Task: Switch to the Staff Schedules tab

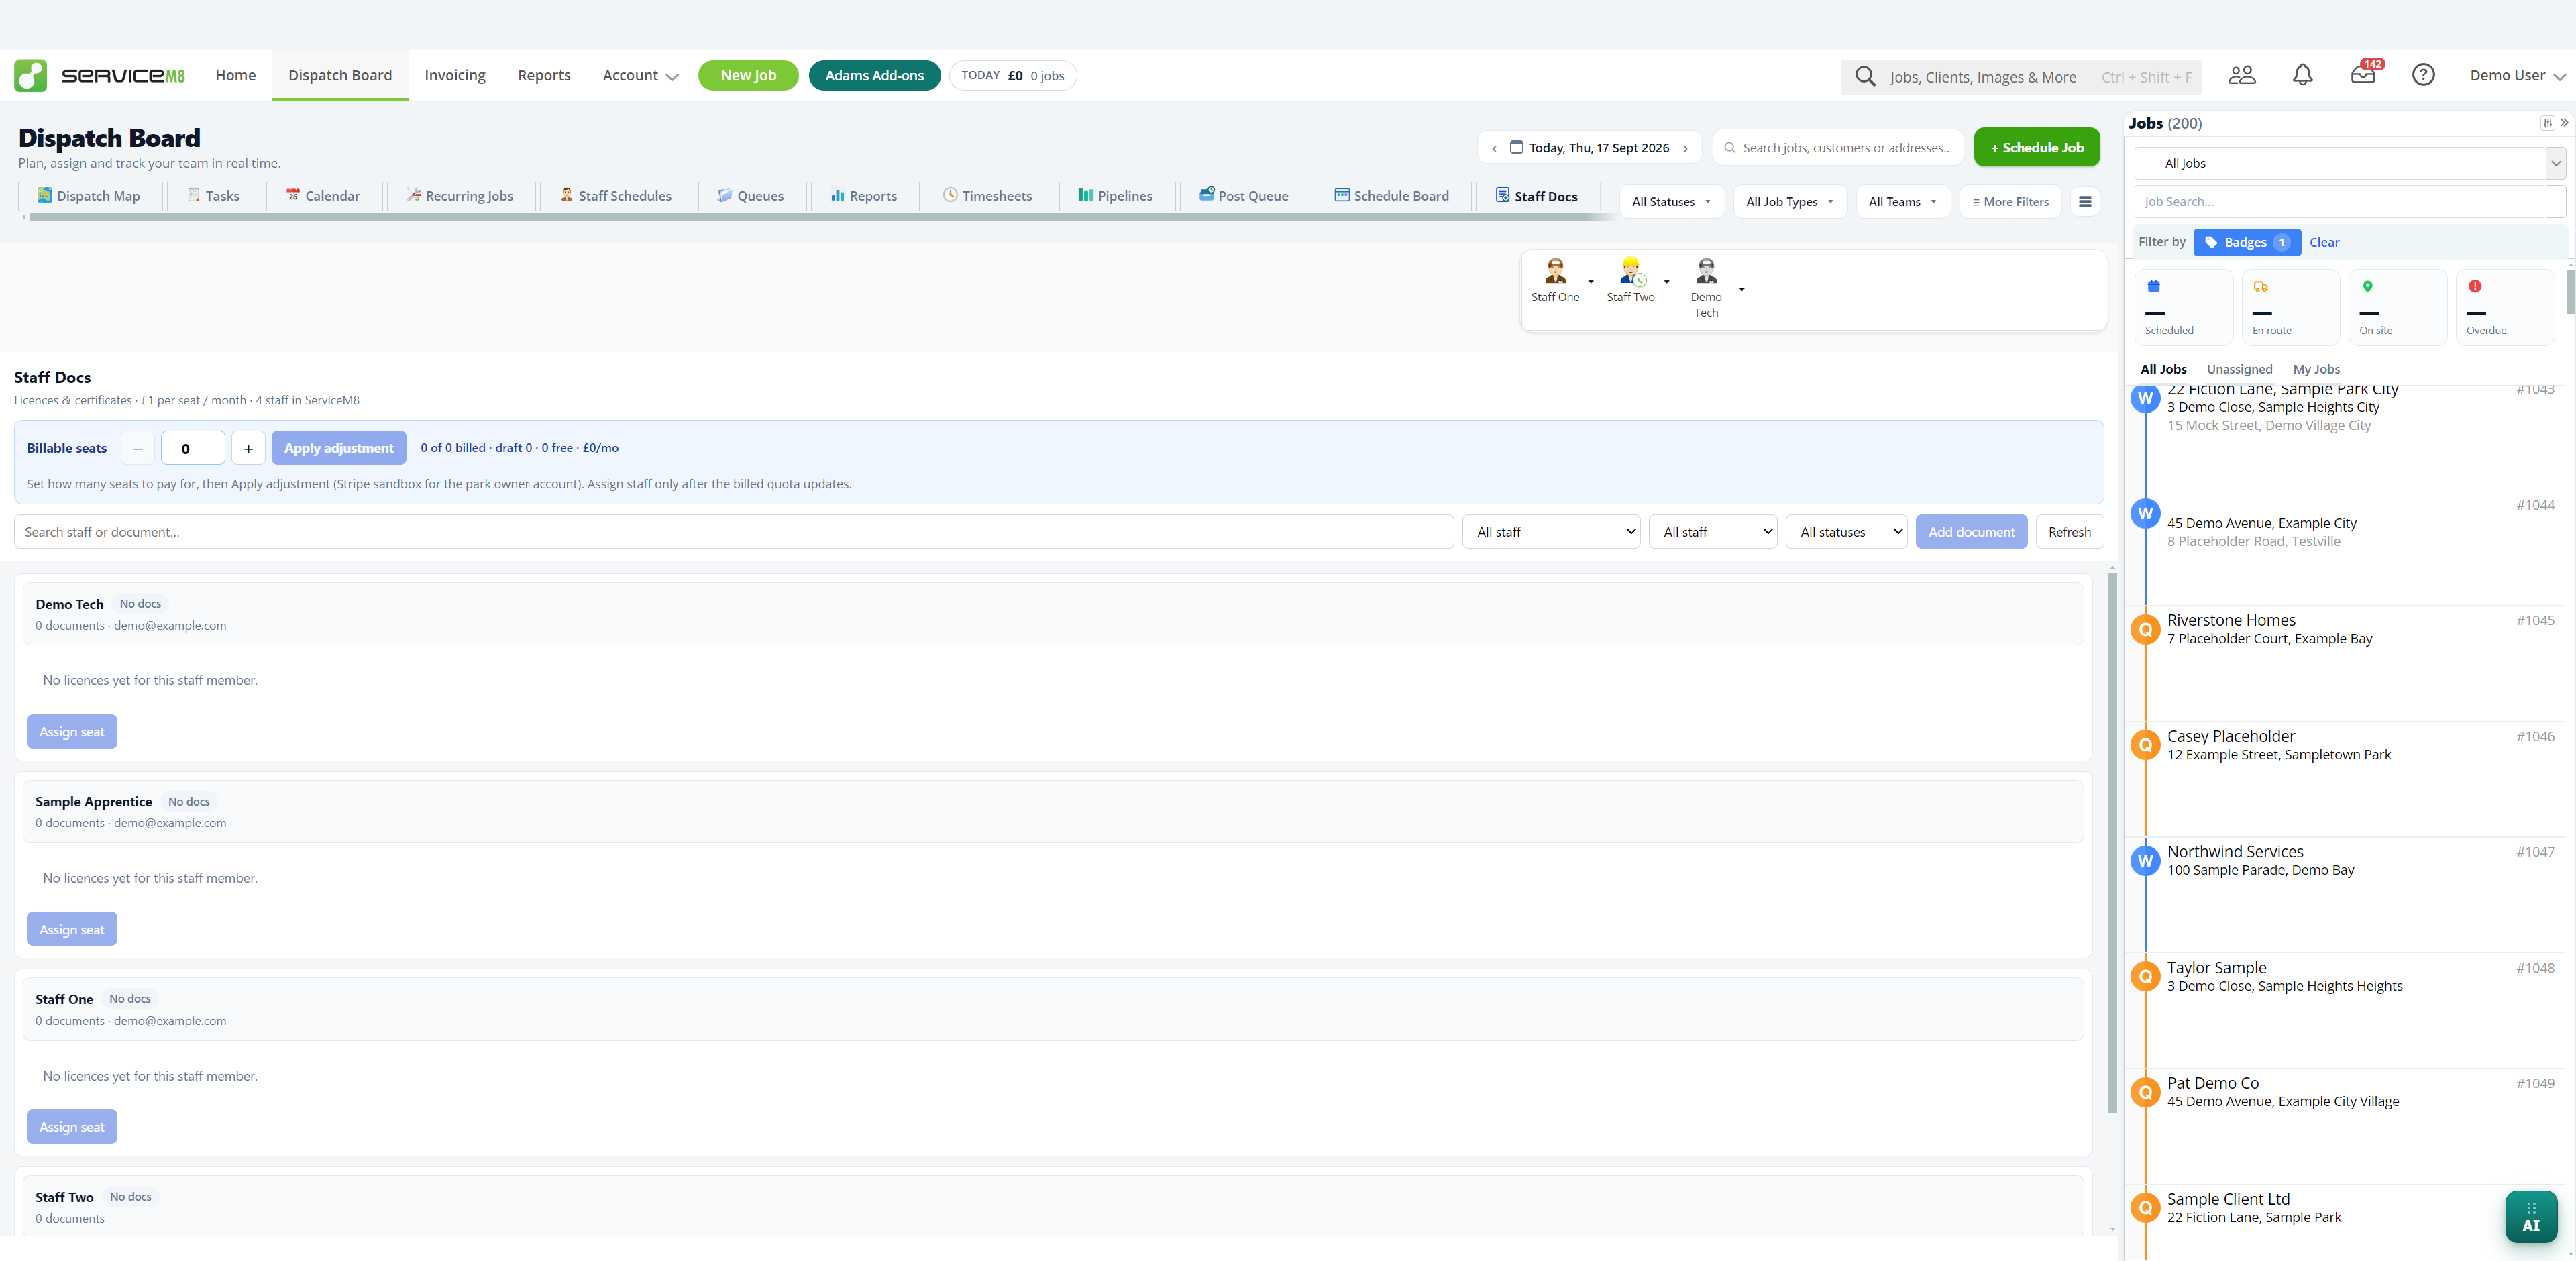Action: coord(616,196)
